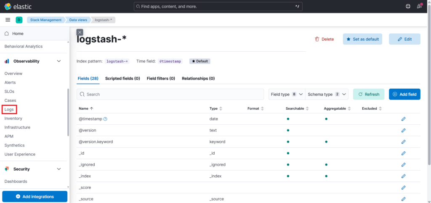Edit the _score field pencil icon
The image size is (431, 203).
pyautogui.click(x=403, y=187)
